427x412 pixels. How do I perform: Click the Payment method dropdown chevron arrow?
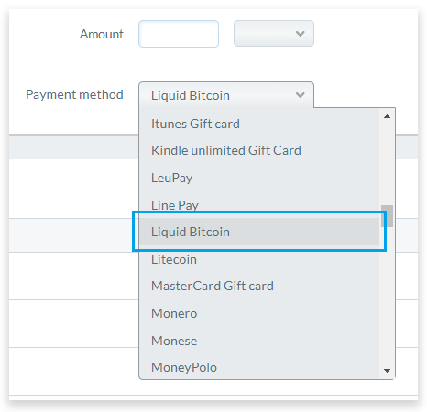(x=300, y=95)
